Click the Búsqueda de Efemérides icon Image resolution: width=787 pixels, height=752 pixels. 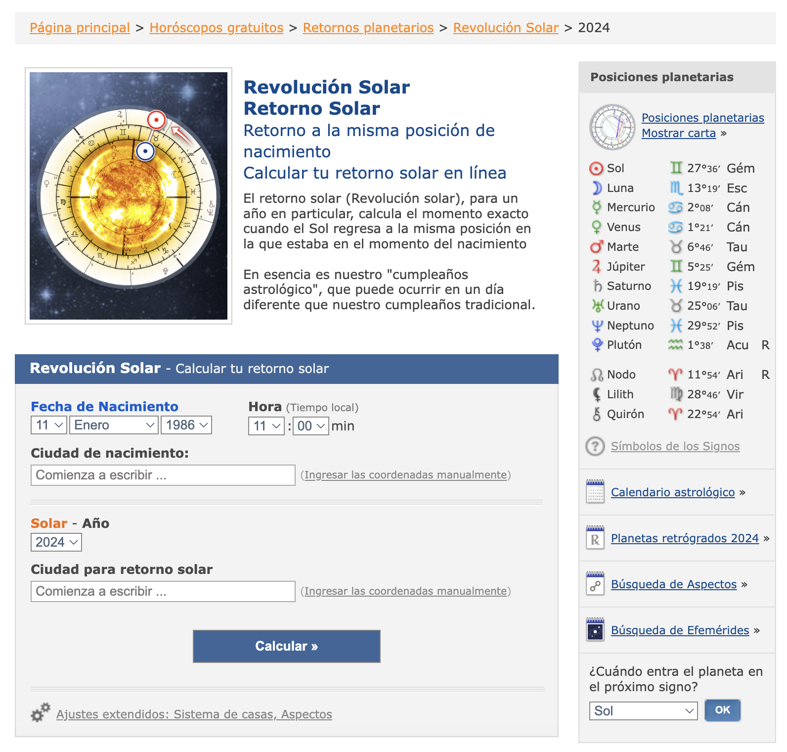coord(595,629)
